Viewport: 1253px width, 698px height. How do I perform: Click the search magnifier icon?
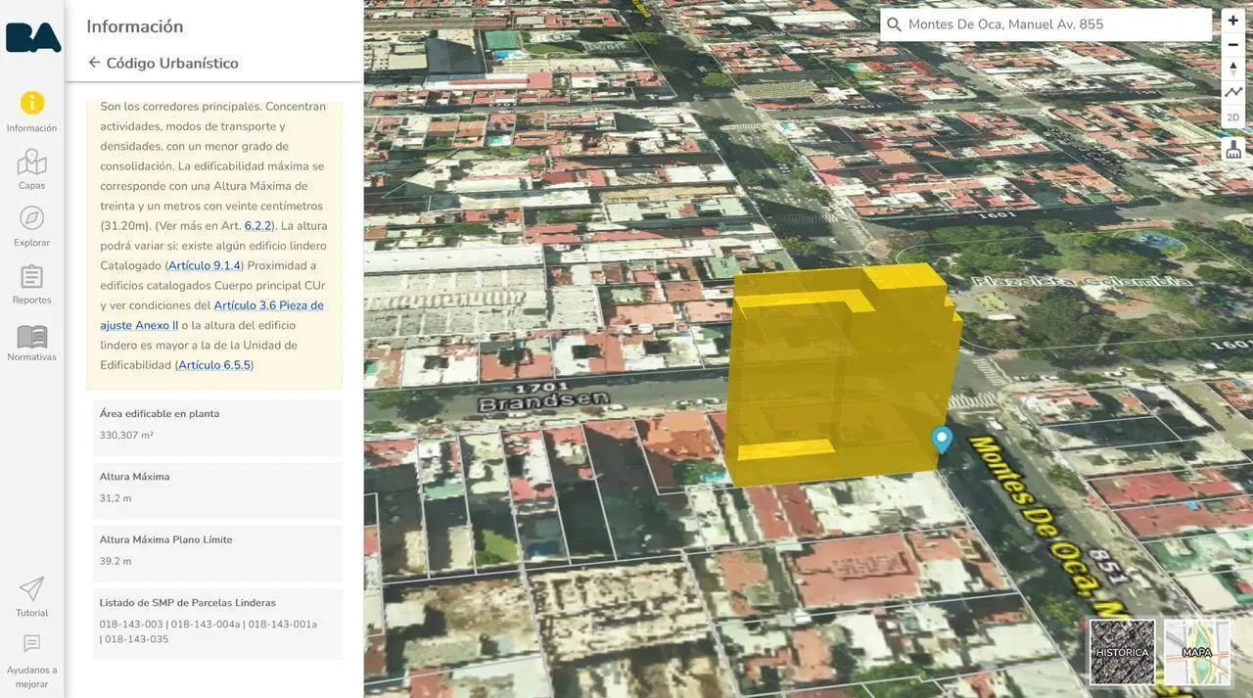point(894,24)
